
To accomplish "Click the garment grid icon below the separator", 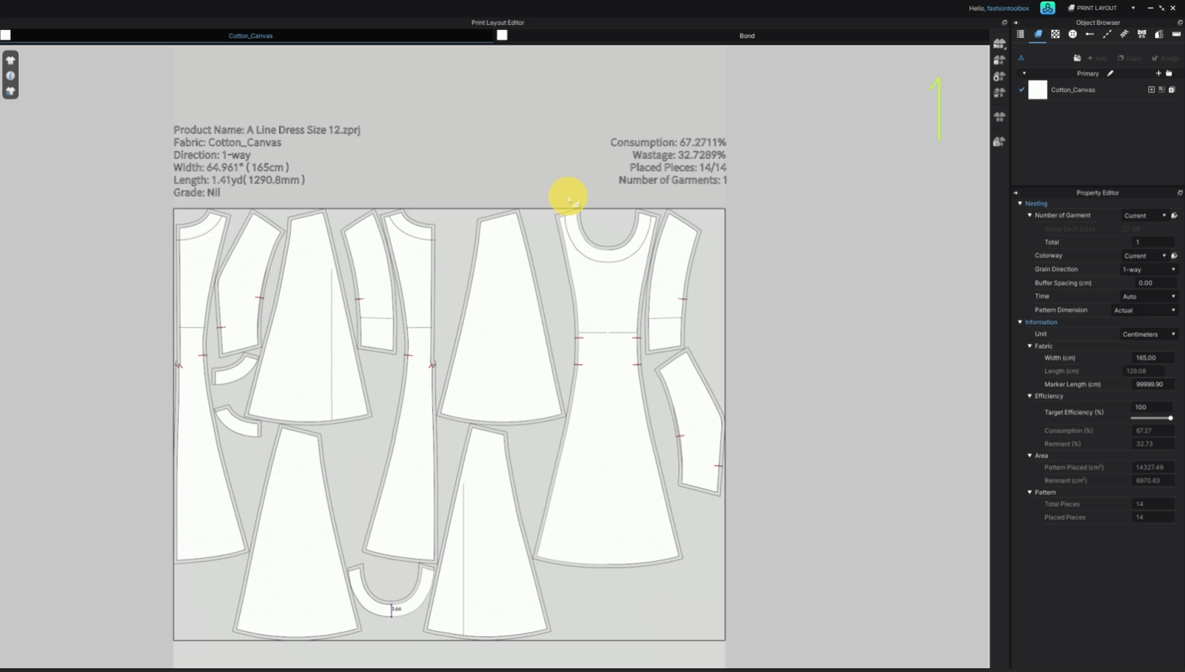I will 999,117.
